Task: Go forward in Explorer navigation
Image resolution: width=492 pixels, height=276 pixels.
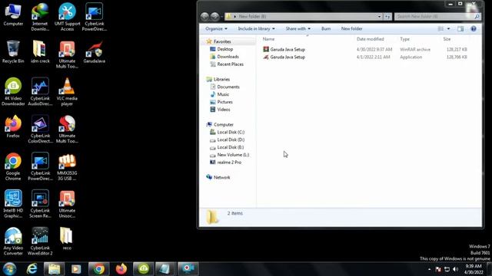Action: click(x=215, y=16)
